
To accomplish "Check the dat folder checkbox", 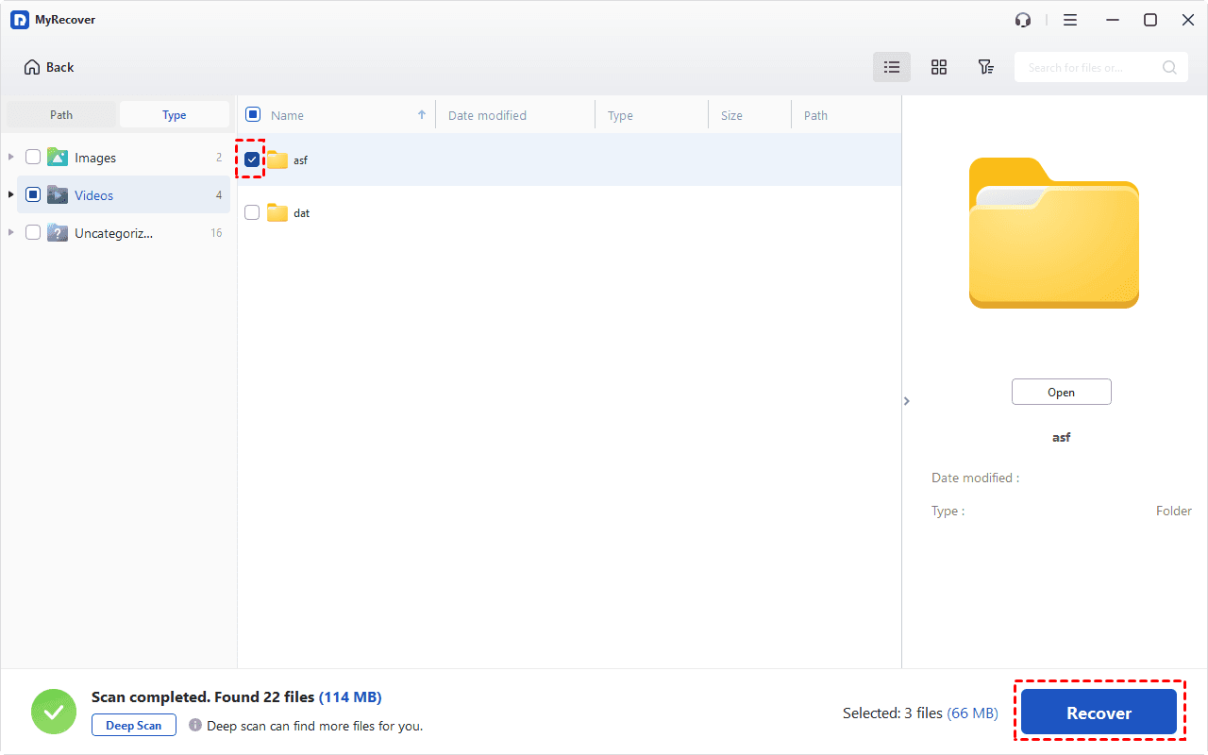I will [252, 213].
